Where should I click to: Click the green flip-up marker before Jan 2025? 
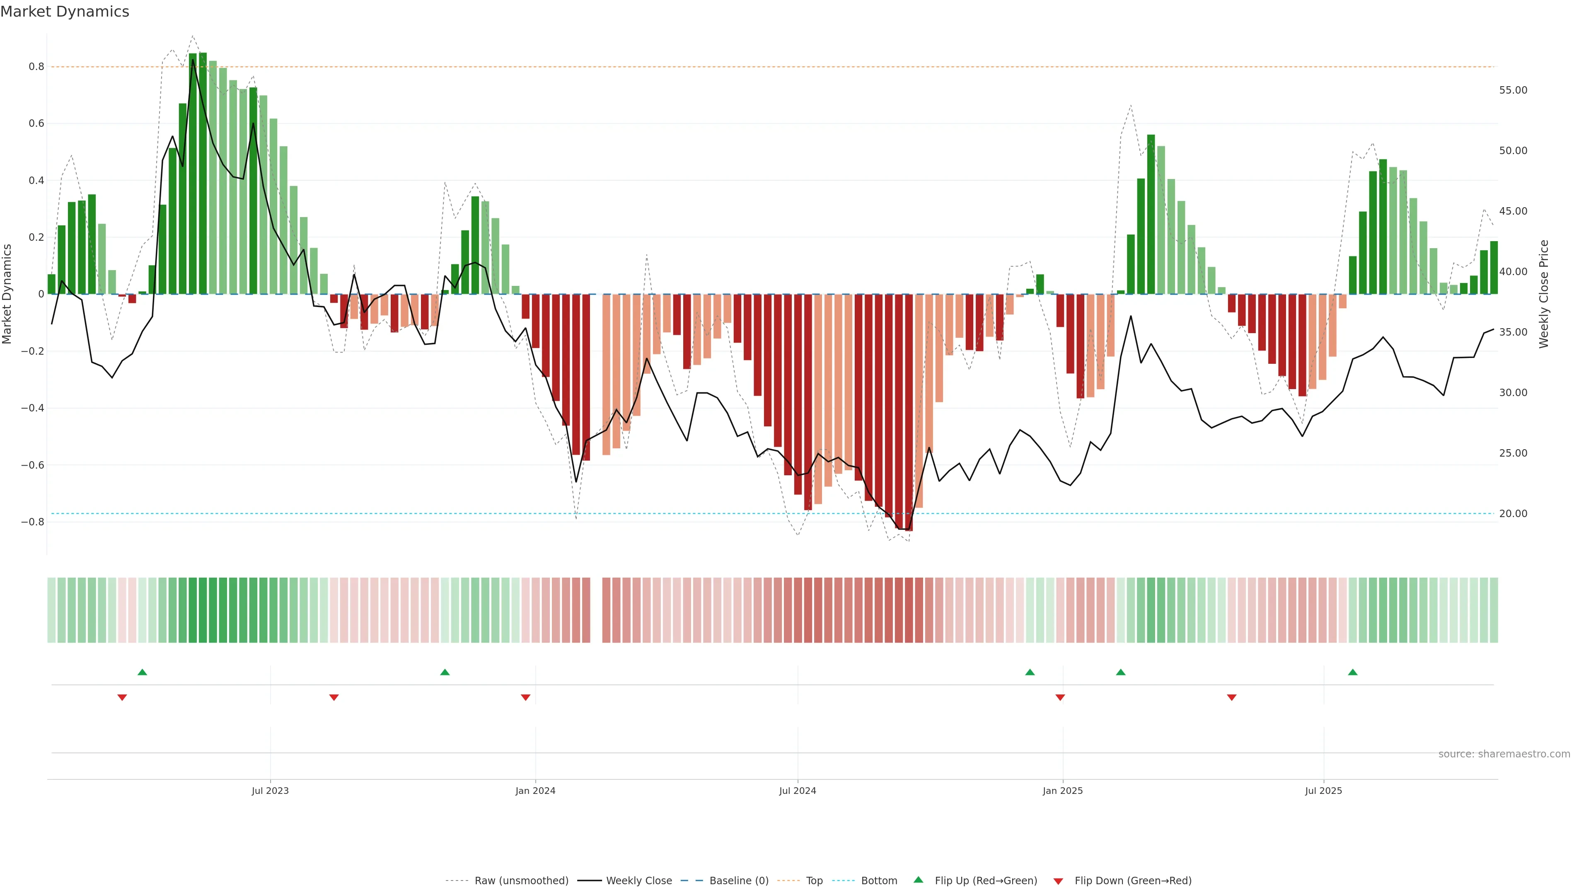coord(1030,672)
